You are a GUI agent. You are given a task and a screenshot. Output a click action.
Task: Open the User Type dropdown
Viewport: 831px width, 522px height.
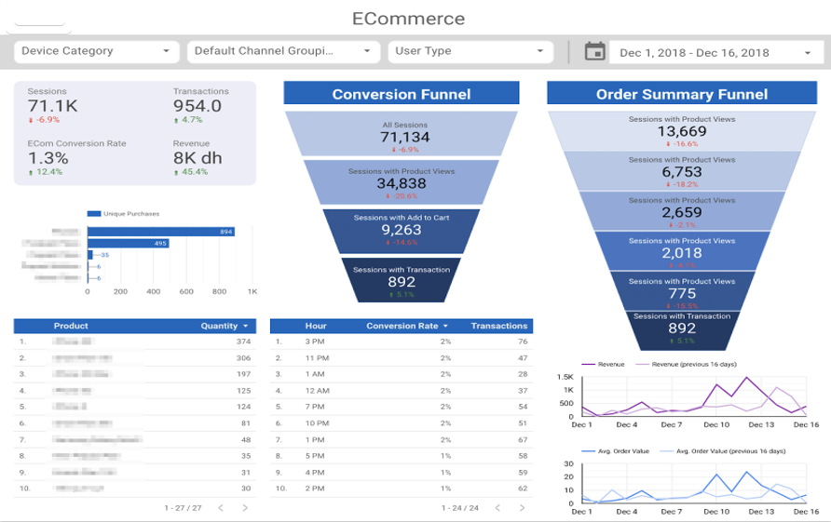pyautogui.click(x=470, y=51)
